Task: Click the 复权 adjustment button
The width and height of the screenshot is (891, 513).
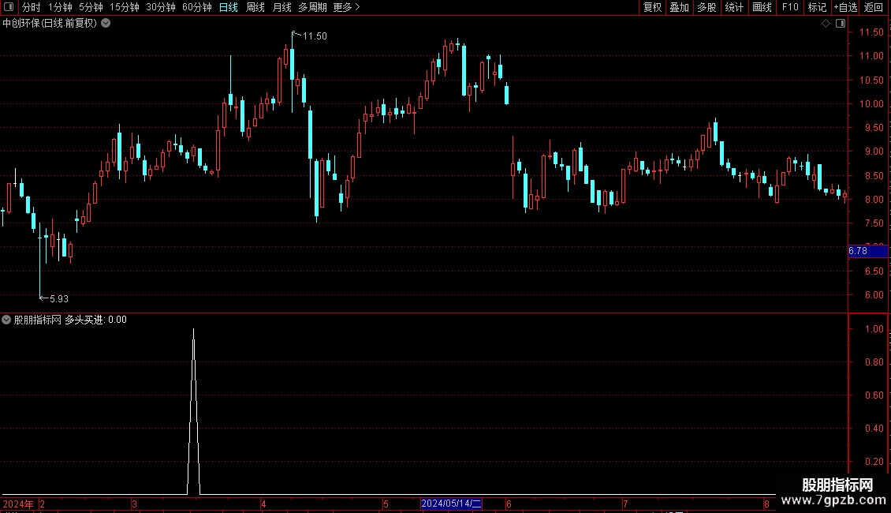Action: [x=652, y=7]
